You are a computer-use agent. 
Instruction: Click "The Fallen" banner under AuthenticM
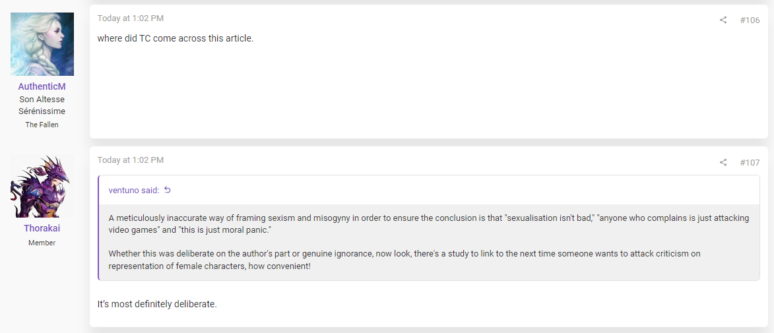coord(42,125)
